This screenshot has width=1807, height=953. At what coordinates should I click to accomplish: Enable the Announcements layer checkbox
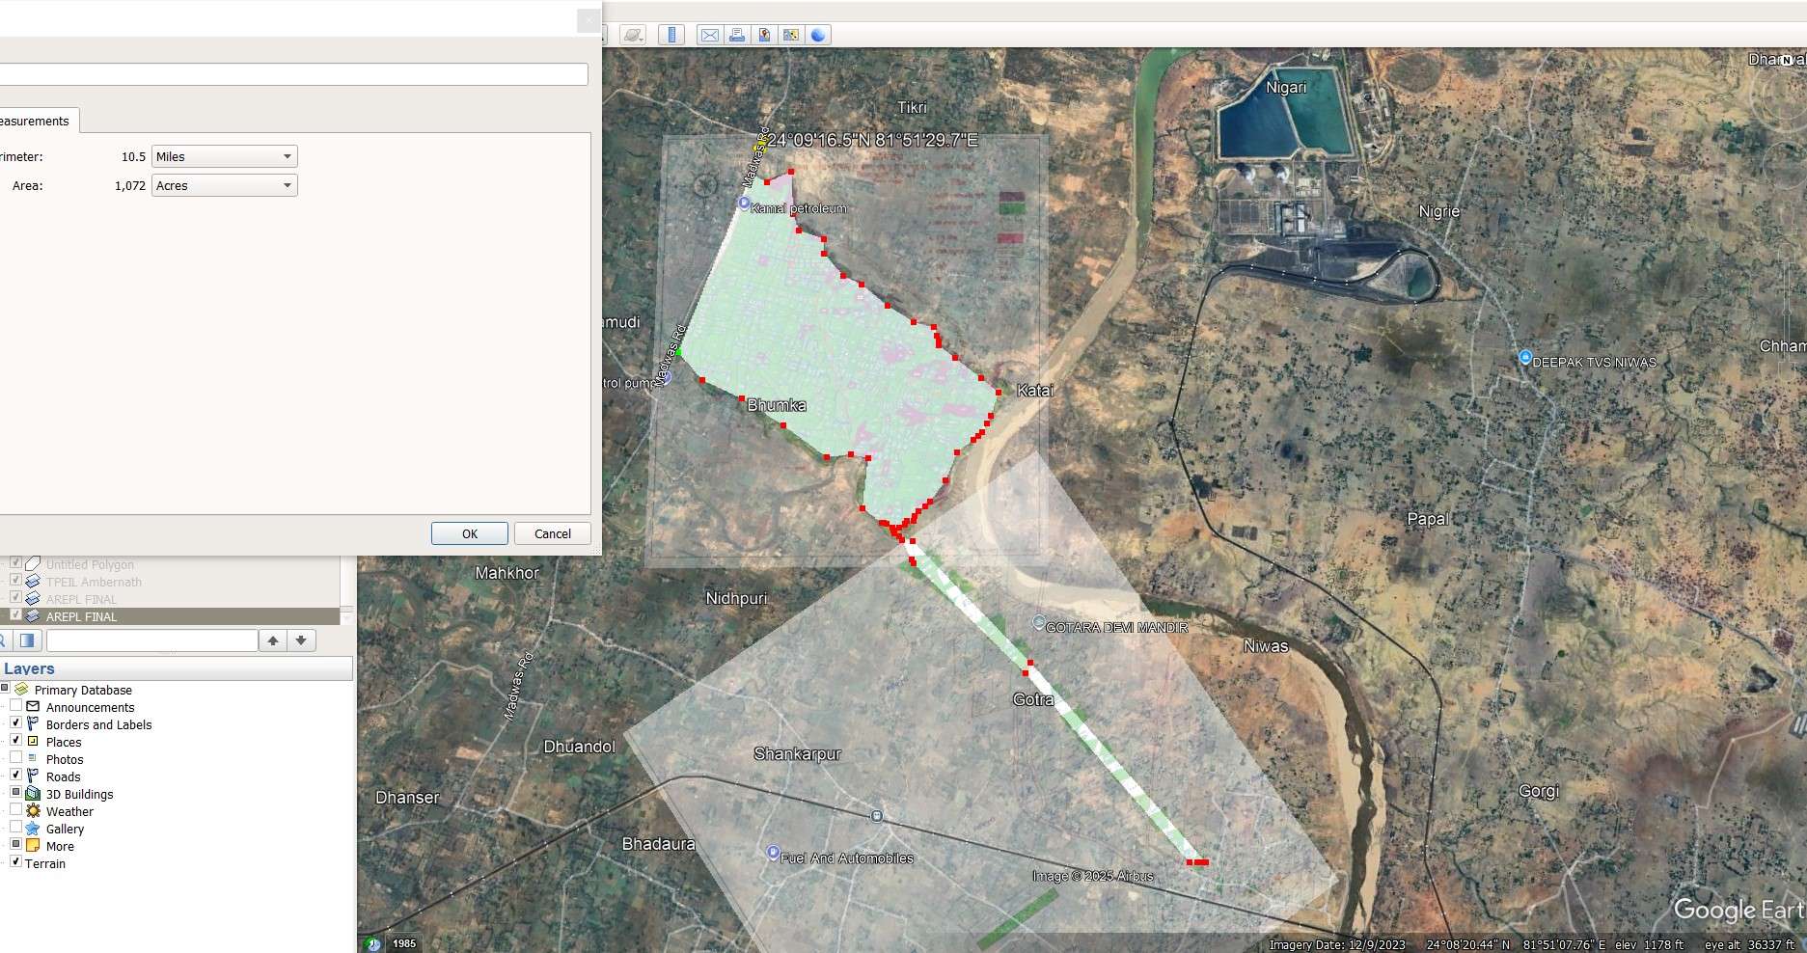tap(15, 707)
